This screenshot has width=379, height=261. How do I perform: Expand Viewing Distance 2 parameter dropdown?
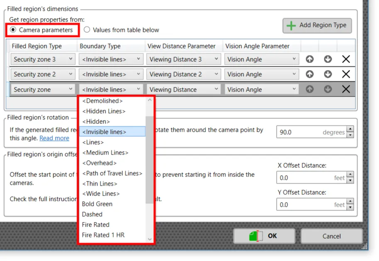click(x=183, y=74)
